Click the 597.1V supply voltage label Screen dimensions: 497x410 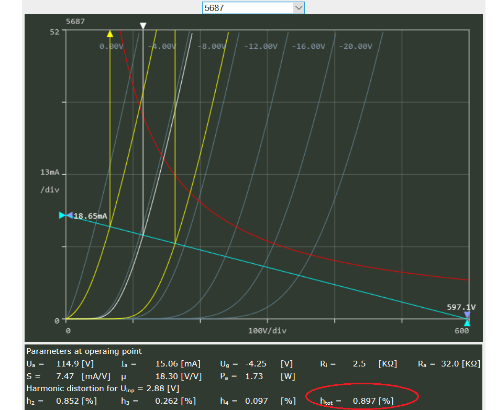(461, 307)
